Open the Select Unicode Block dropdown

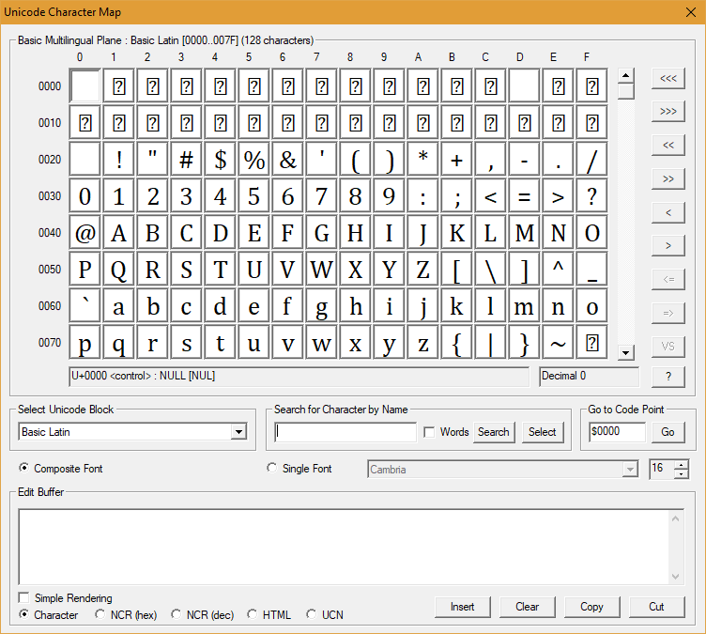click(238, 432)
